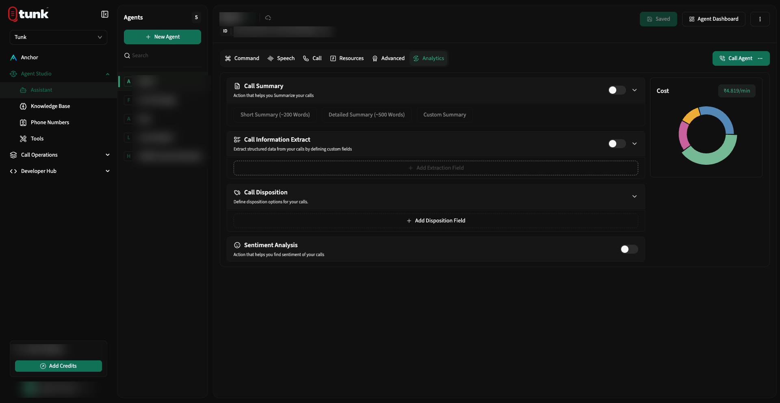780x403 pixels.
Task: Open the Resources tab
Action: (347, 58)
